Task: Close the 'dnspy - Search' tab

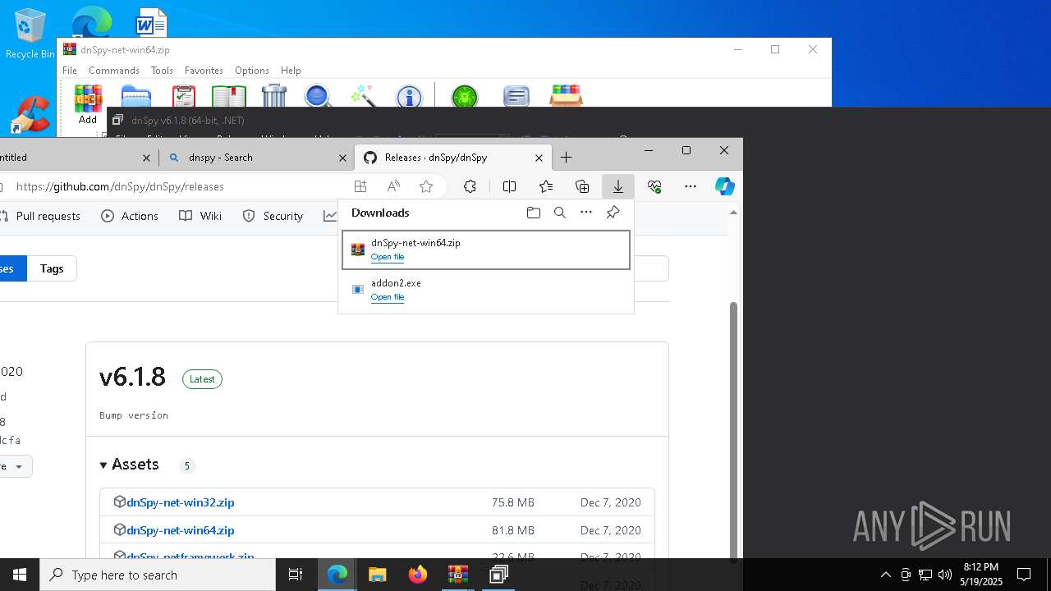Action: tap(343, 158)
